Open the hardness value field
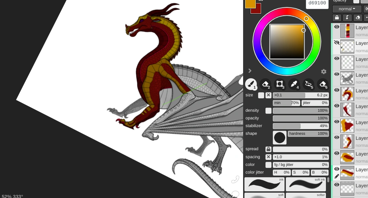Image resolution: width=368 pixels, height=198 pixels. [308, 133]
